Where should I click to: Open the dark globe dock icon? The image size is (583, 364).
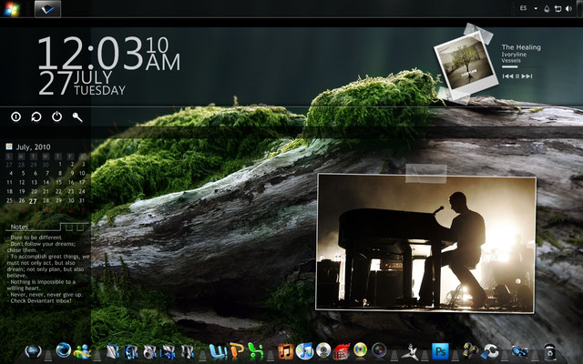(33, 350)
